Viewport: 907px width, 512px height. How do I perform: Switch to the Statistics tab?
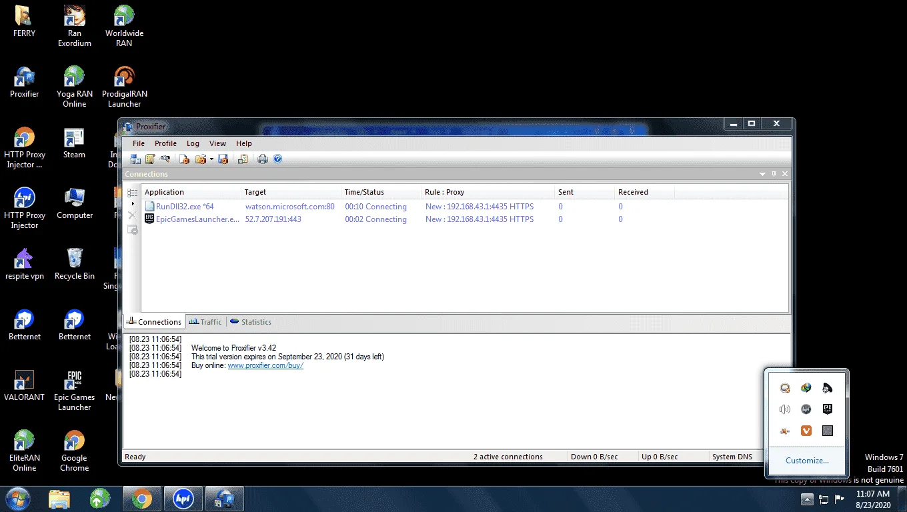tap(251, 322)
